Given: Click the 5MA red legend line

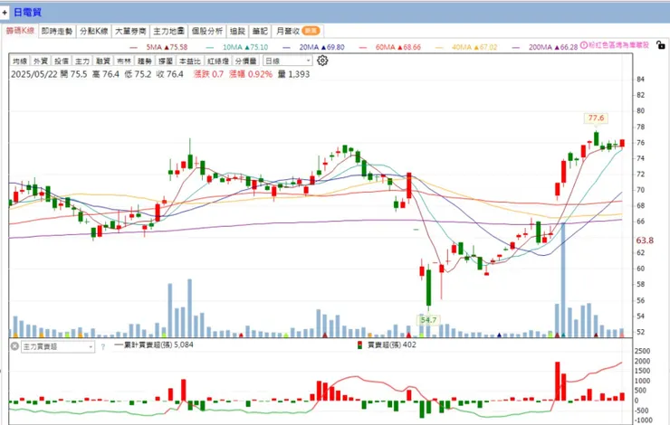Looking at the screenshot, I should [134, 47].
